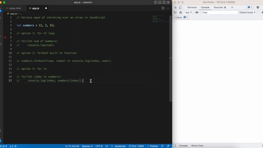Open the What's New drawer tab
The image size is (263, 148).
(x=197, y=146)
